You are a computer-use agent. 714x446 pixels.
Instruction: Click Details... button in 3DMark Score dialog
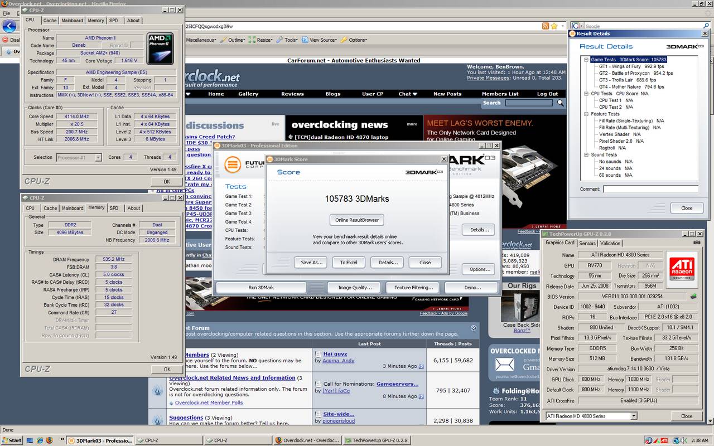[388, 263]
